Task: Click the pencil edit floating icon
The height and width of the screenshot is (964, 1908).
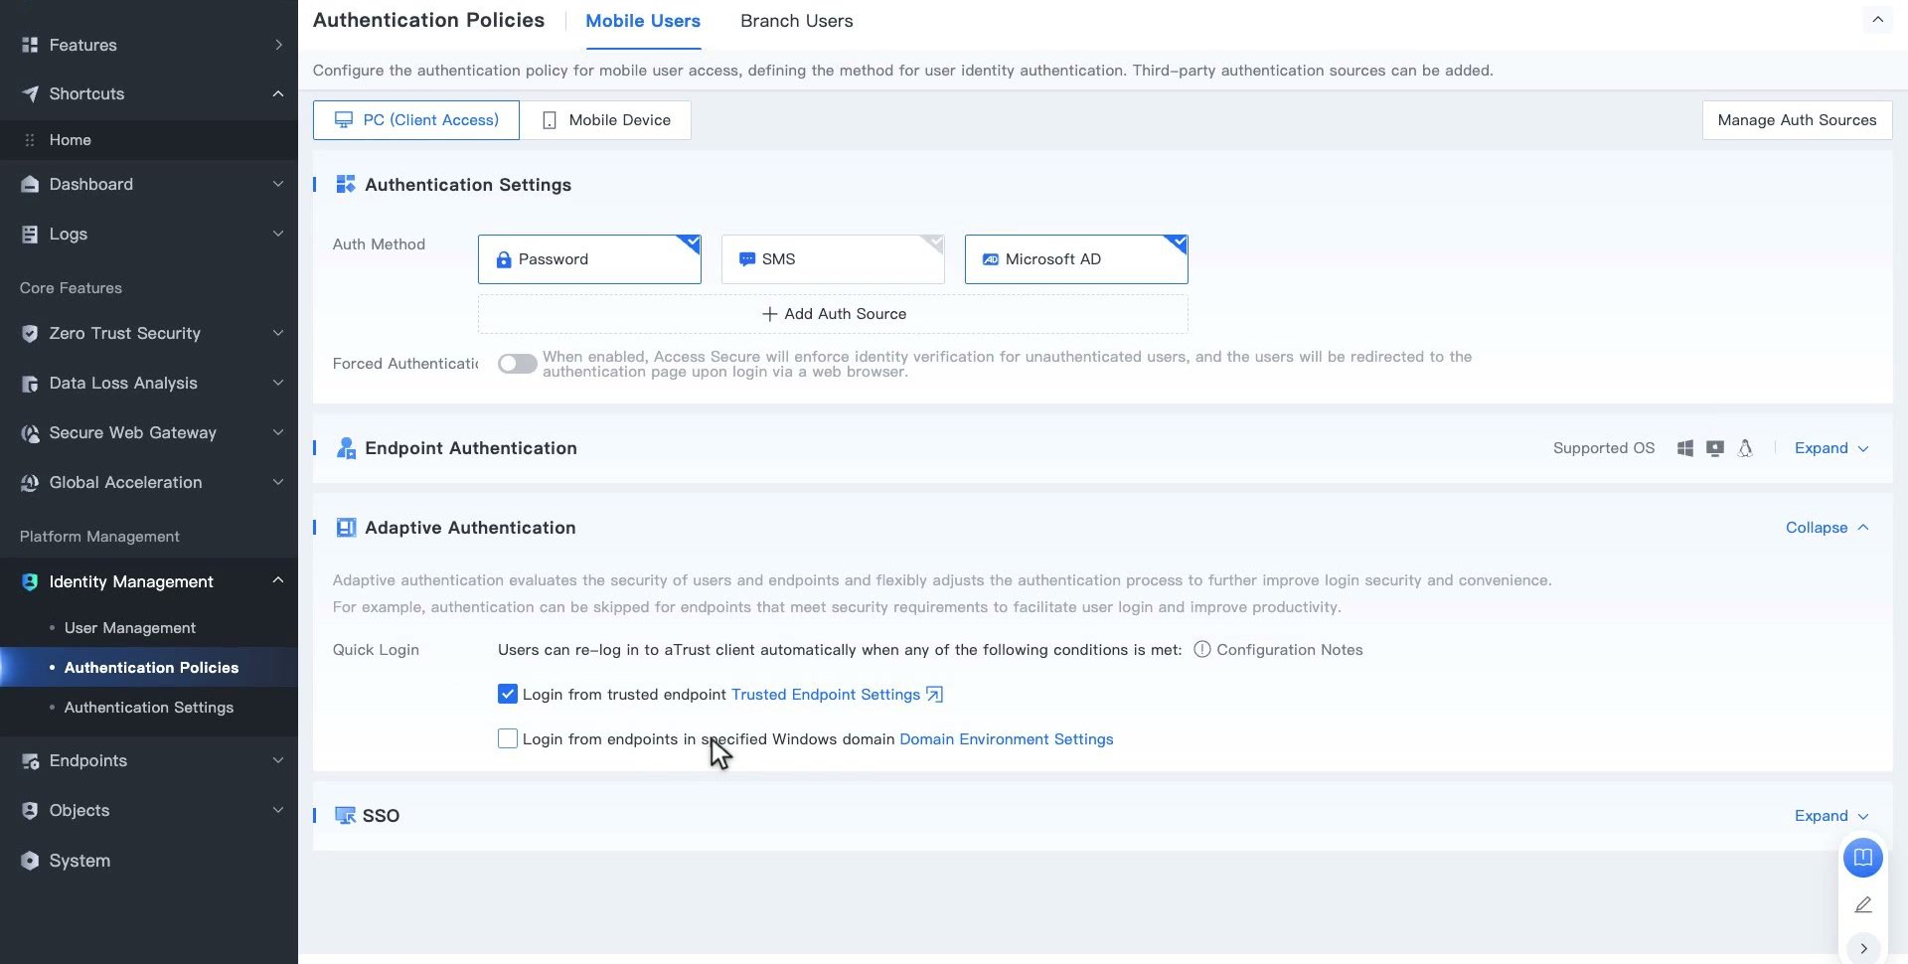Action: (x=1862, y=904)
